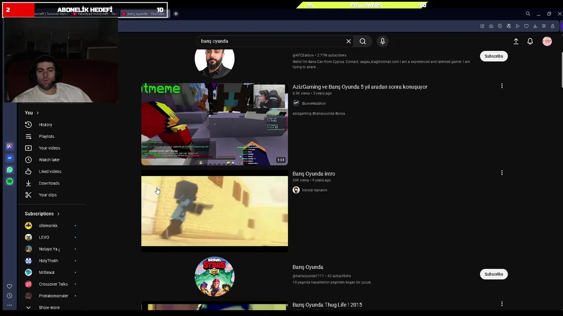The image size is (563, 316).
Task: Click the magnifier search button
Action: click(x=362, y=41)
